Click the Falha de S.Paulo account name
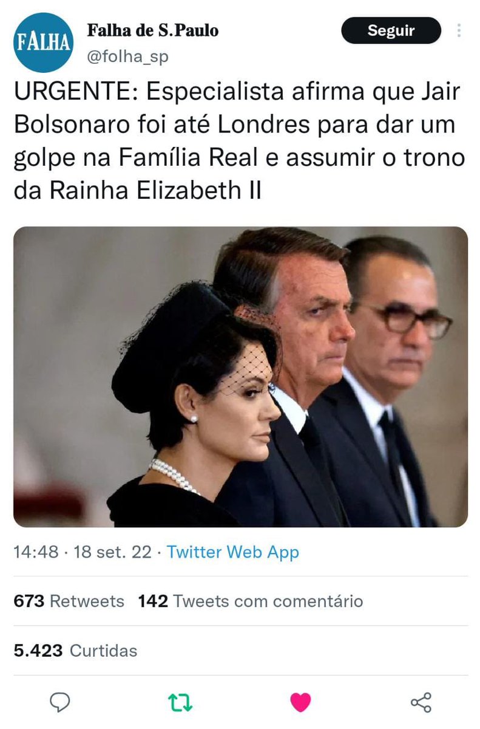 tap(152, 30)
